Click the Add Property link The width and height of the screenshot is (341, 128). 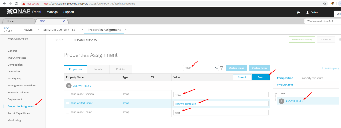[x=330, y=68]
